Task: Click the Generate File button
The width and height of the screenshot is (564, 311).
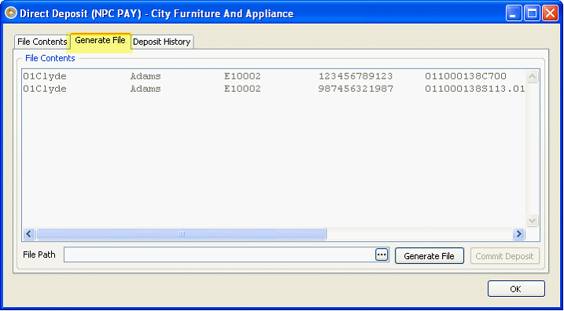Action: point(429,256)
